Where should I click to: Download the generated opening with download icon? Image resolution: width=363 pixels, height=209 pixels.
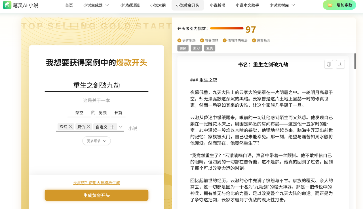340,64
